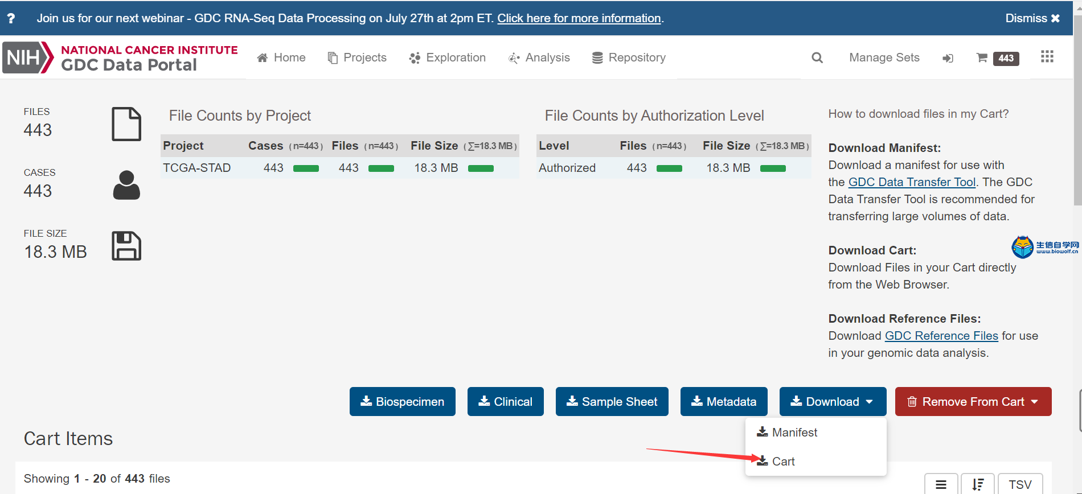Click the Level column header

554,146
